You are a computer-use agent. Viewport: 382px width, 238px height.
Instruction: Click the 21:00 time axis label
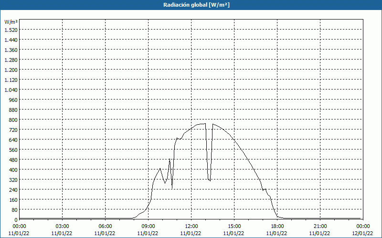320,227
